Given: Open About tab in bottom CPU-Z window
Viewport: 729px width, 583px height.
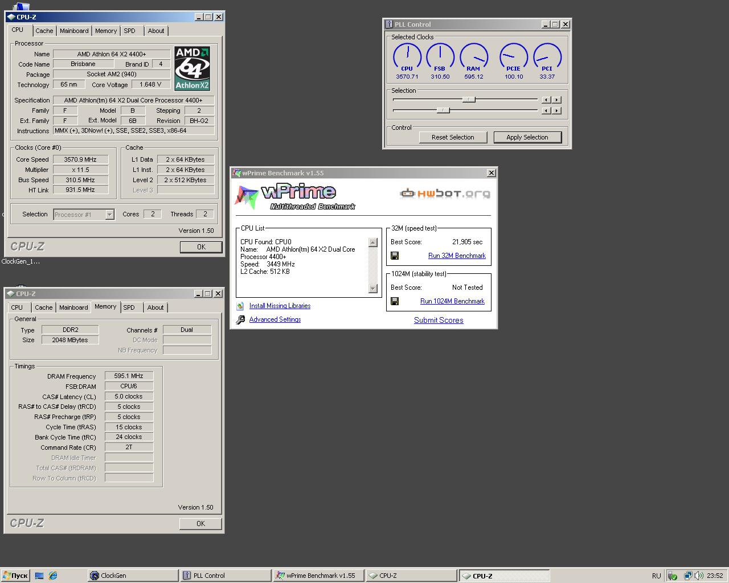Looking at the screenshot, I should click(155, 307).
